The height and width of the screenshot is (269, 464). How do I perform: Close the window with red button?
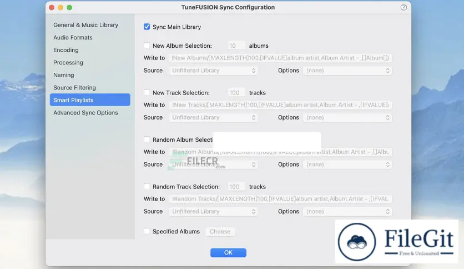point(52,7)
